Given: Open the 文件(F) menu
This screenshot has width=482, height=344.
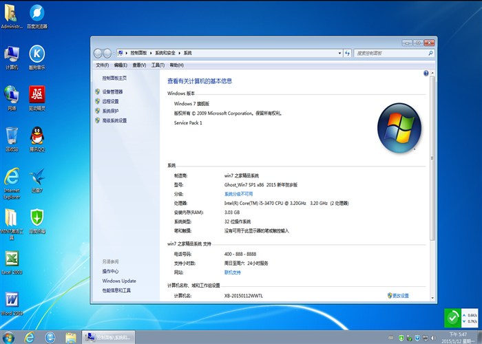Looking at the screenshot, I should point(102,65).
